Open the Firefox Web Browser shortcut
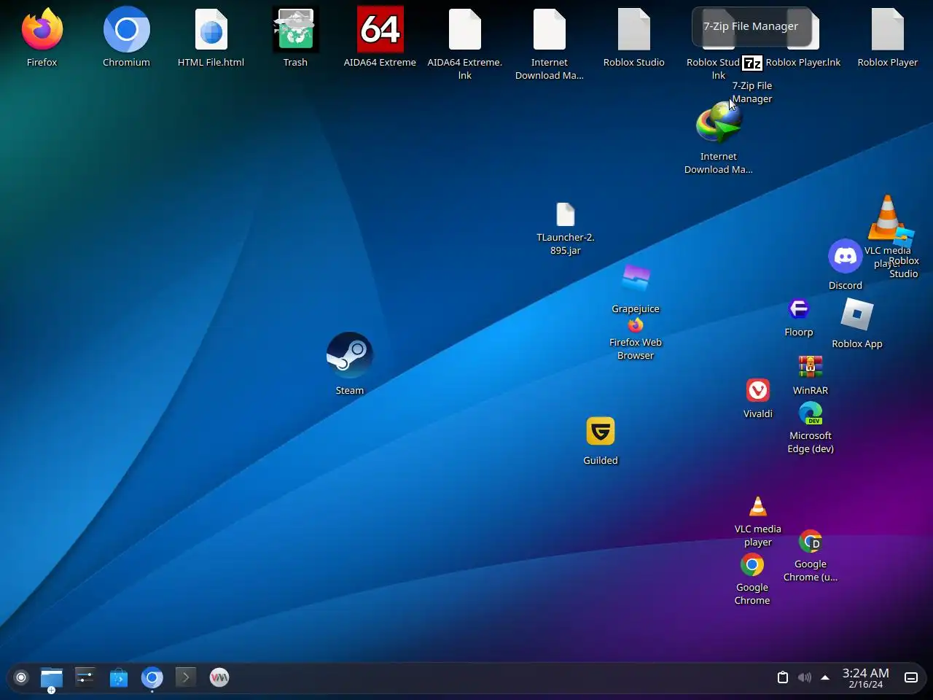 pos(636,325)
